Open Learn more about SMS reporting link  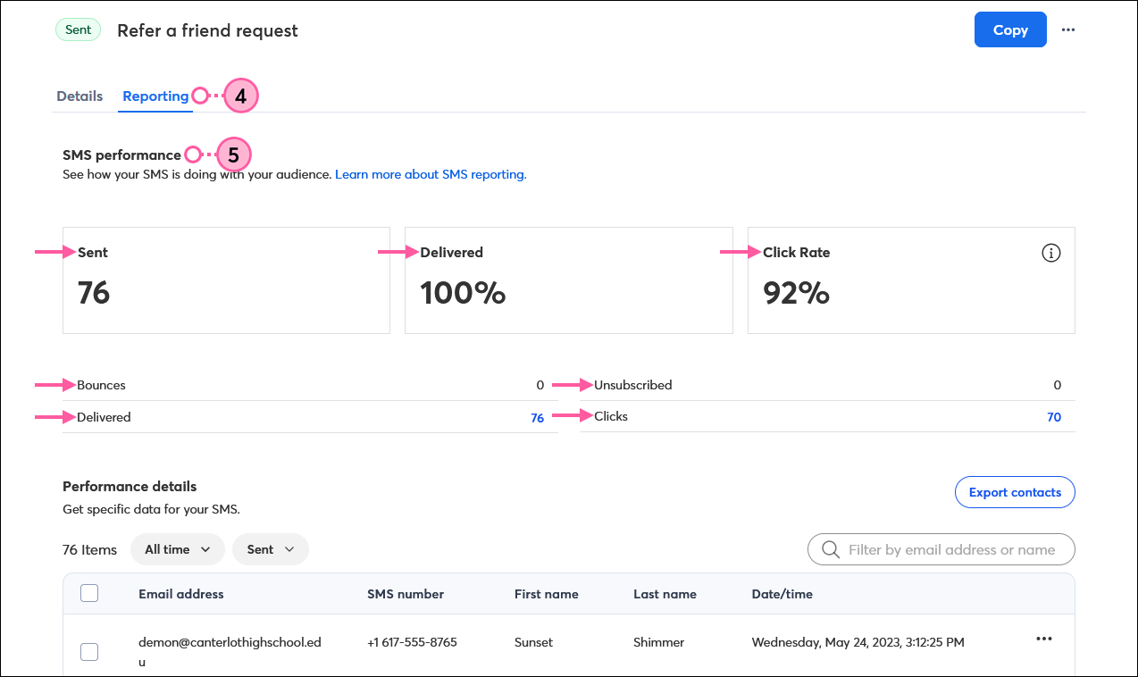pyautogui.click(x=431, y=175)
